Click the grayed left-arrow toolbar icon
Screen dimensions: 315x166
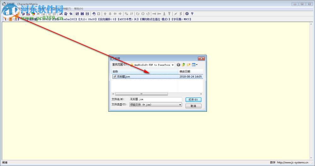click(x=115, y=14)
